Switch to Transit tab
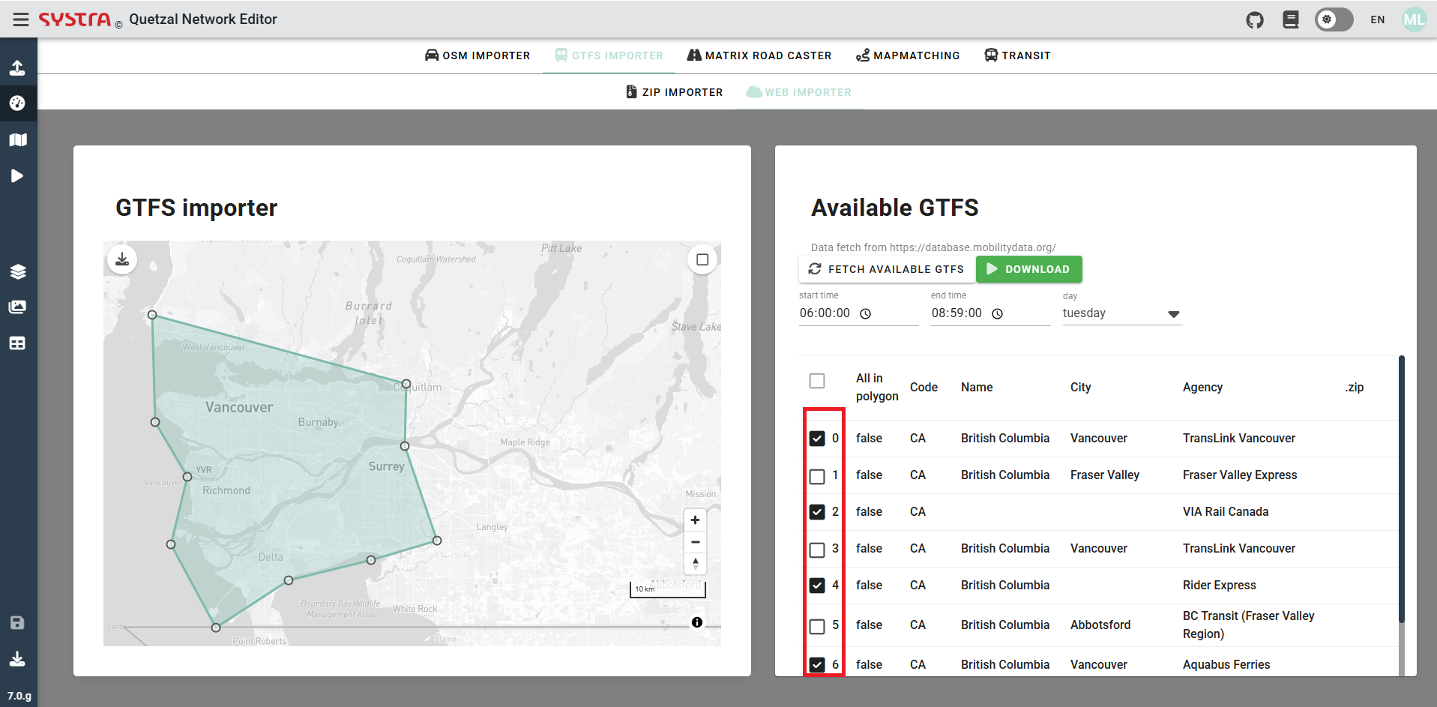 1017,55
